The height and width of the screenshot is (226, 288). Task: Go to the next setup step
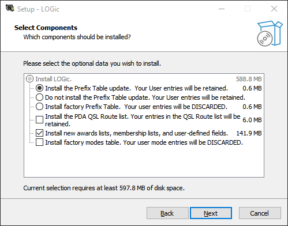211,213
